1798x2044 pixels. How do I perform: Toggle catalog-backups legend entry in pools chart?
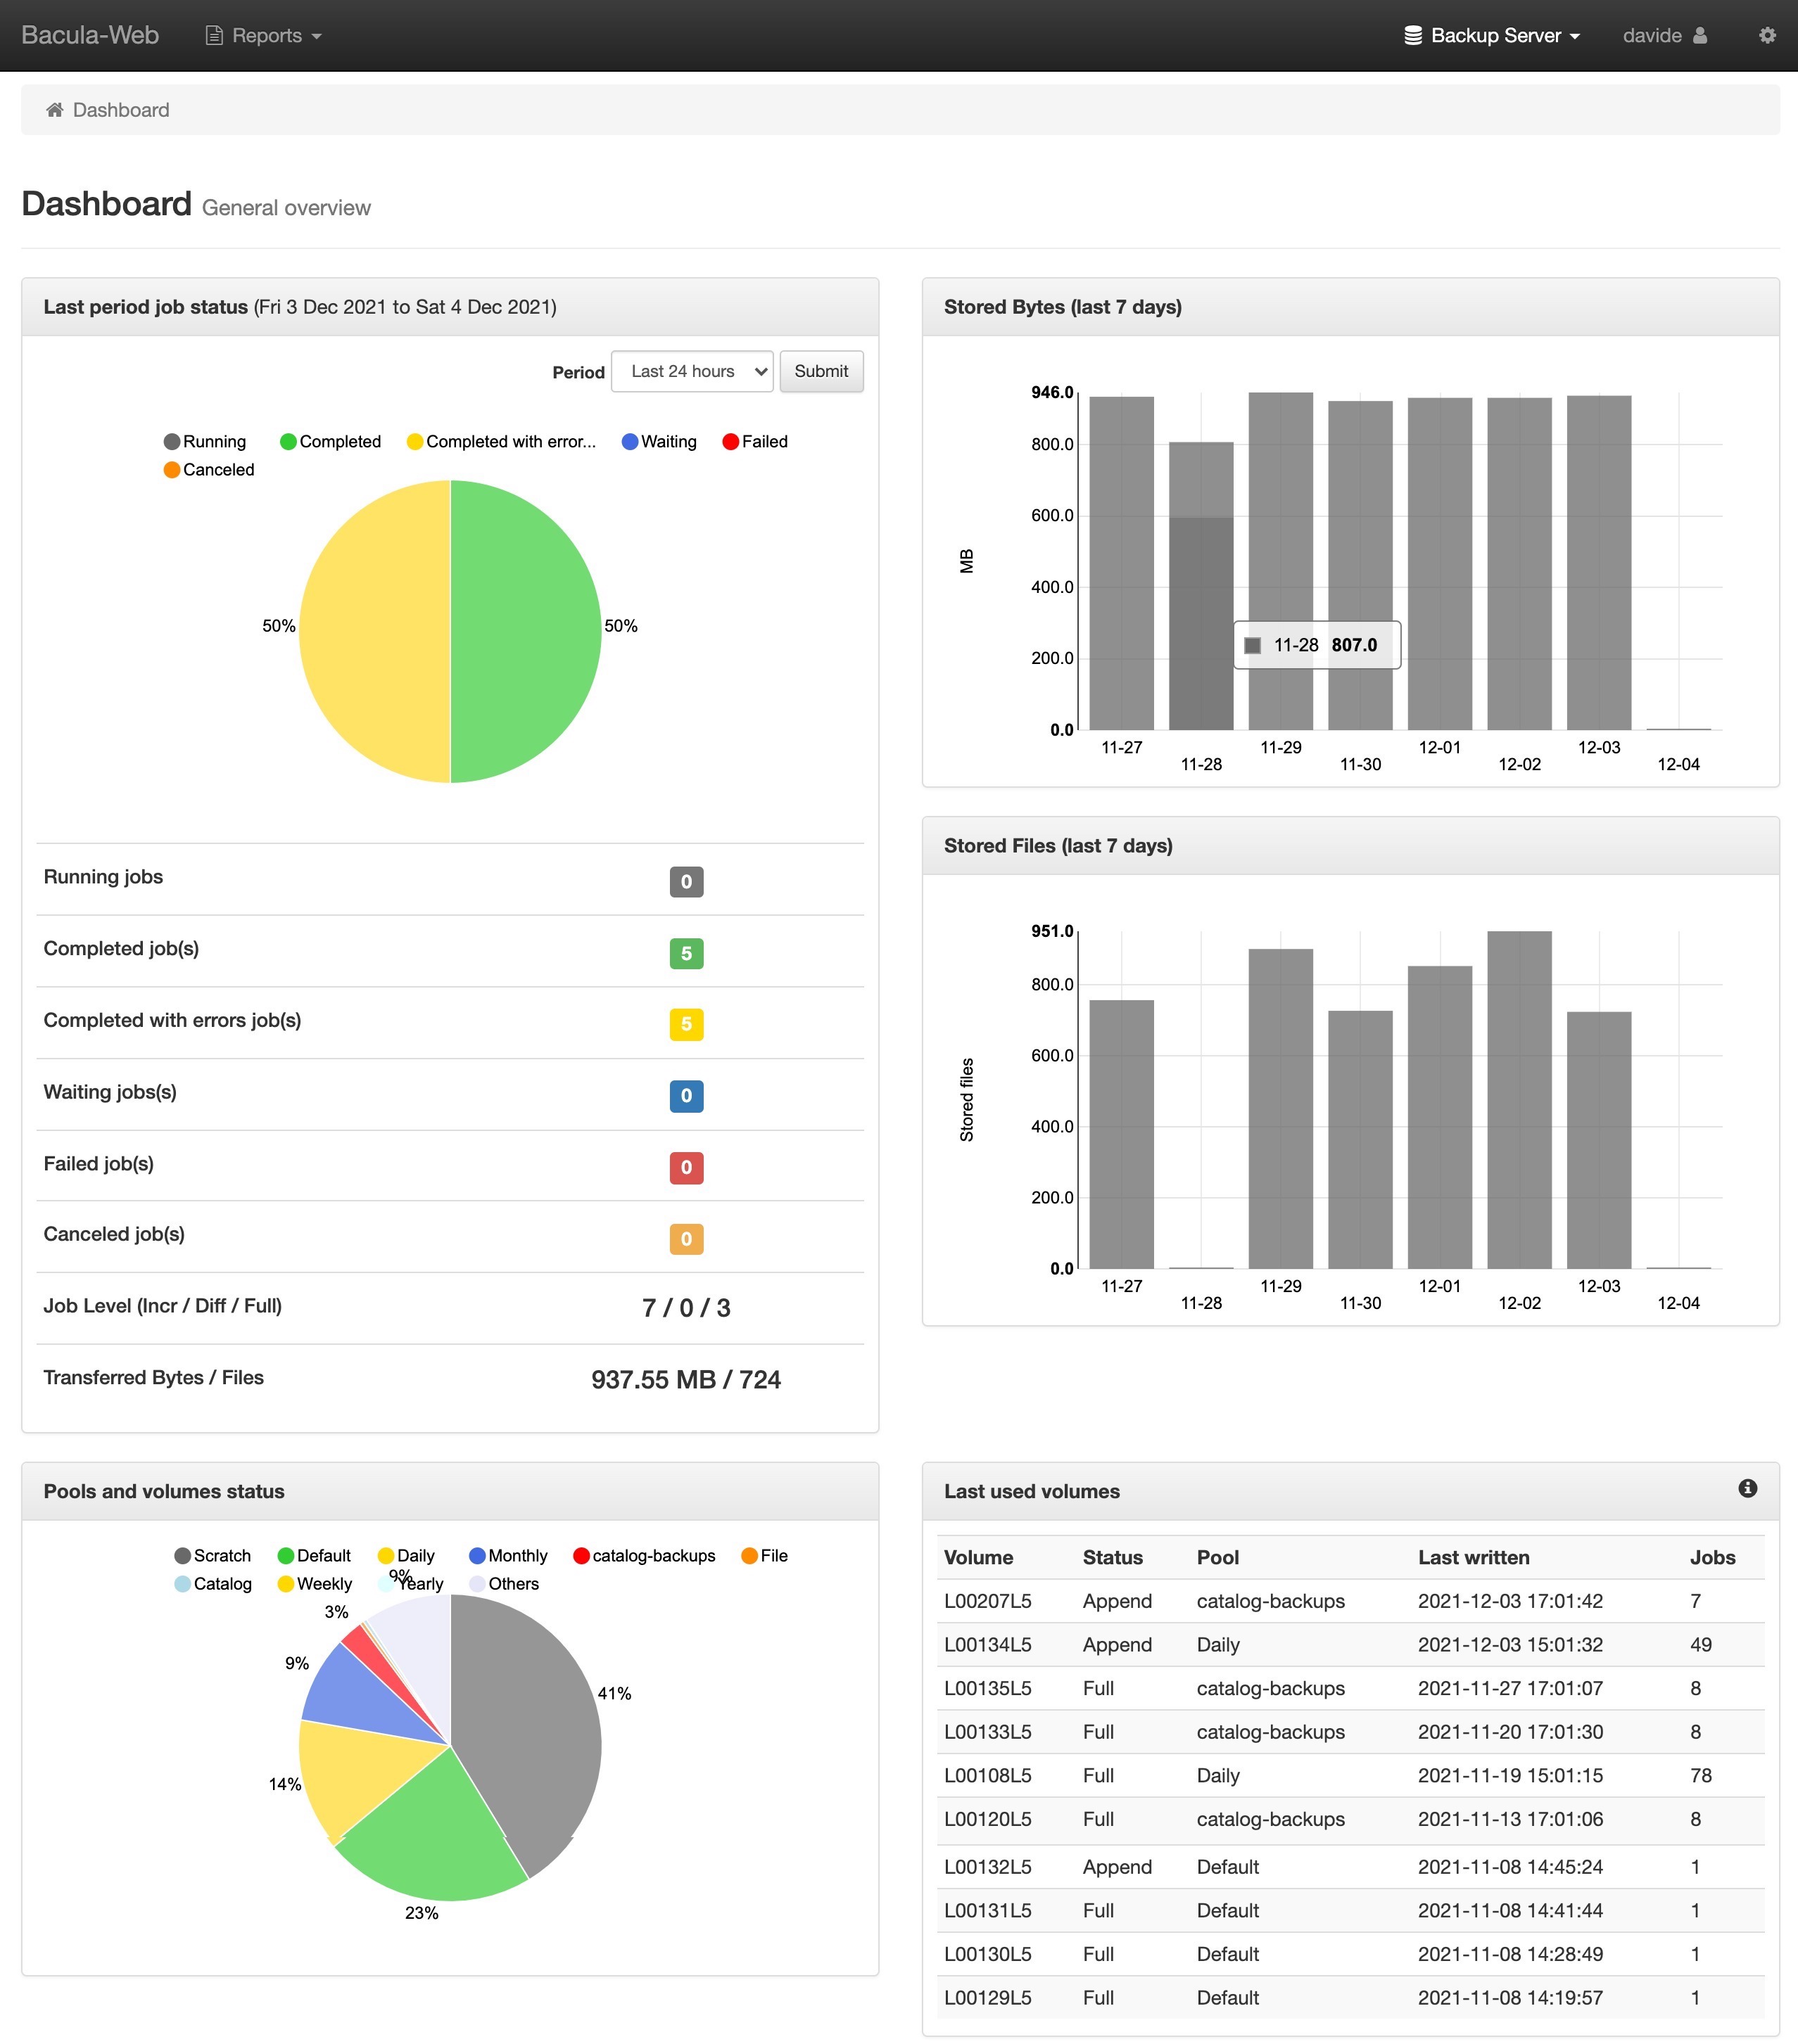645,1555
